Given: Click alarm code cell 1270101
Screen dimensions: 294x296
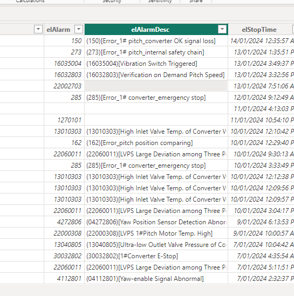Looking at the screenshot, I should pos(64,120).
